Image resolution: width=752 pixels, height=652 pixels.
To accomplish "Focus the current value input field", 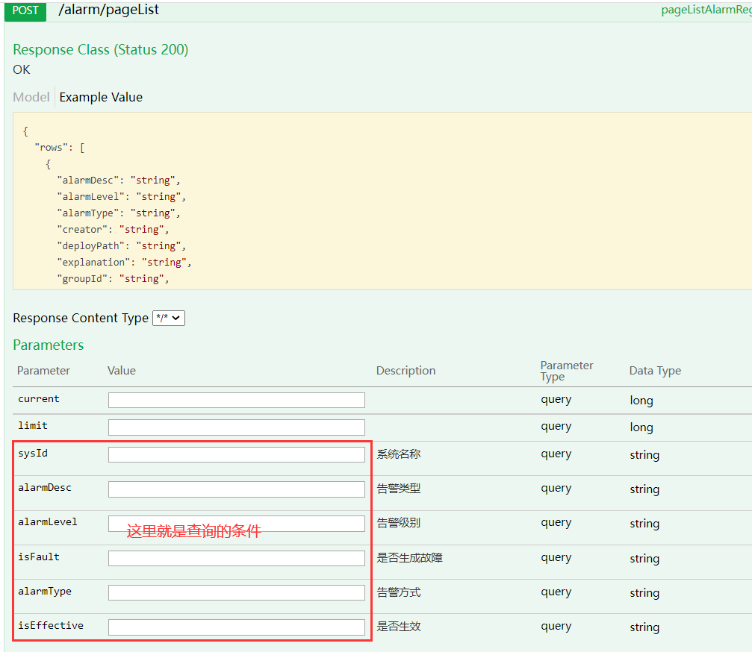I will [x=237, y=400].
